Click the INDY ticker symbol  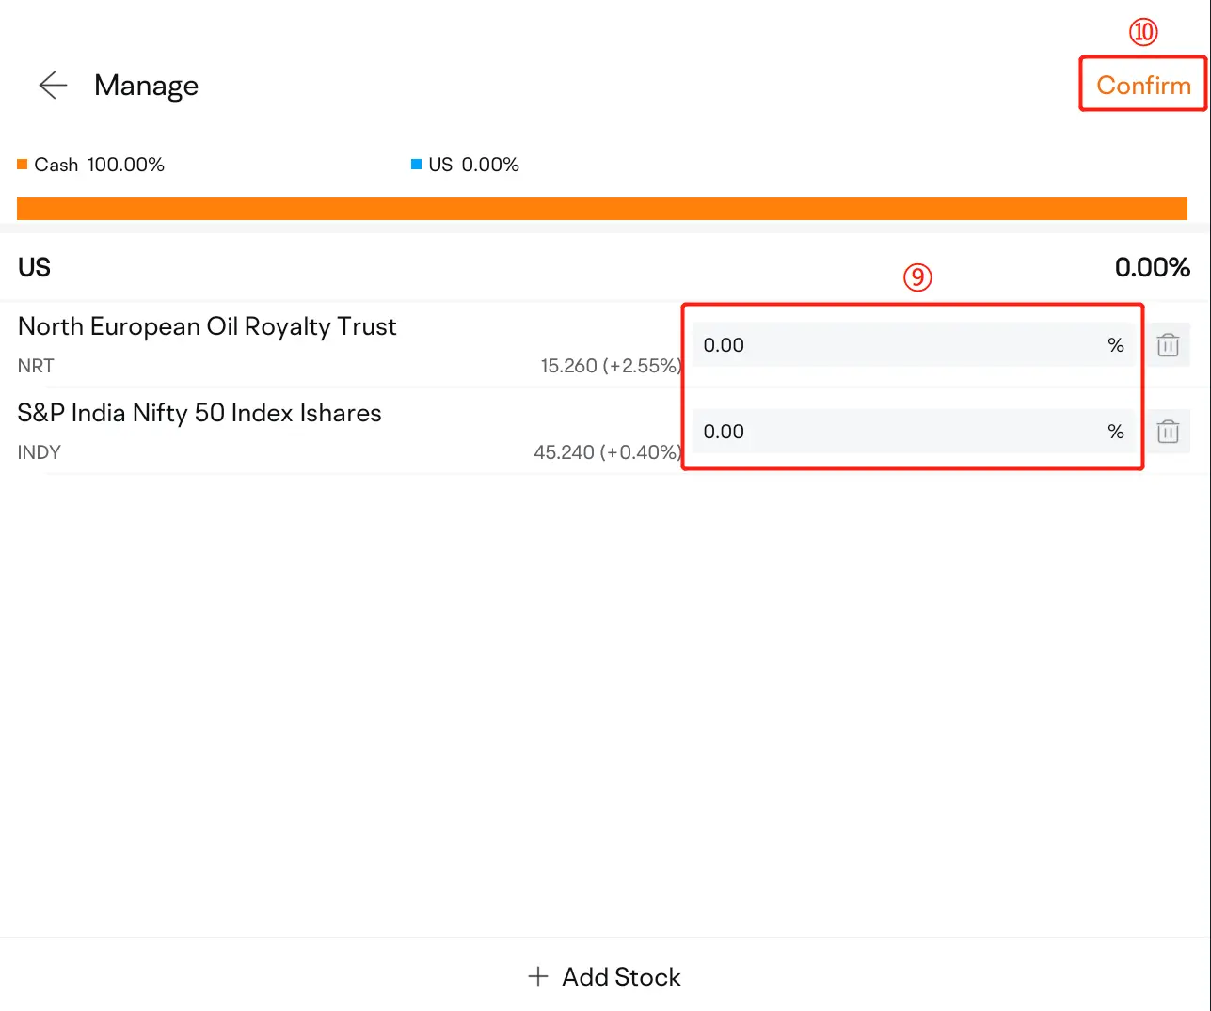click(x=40, y=452)
